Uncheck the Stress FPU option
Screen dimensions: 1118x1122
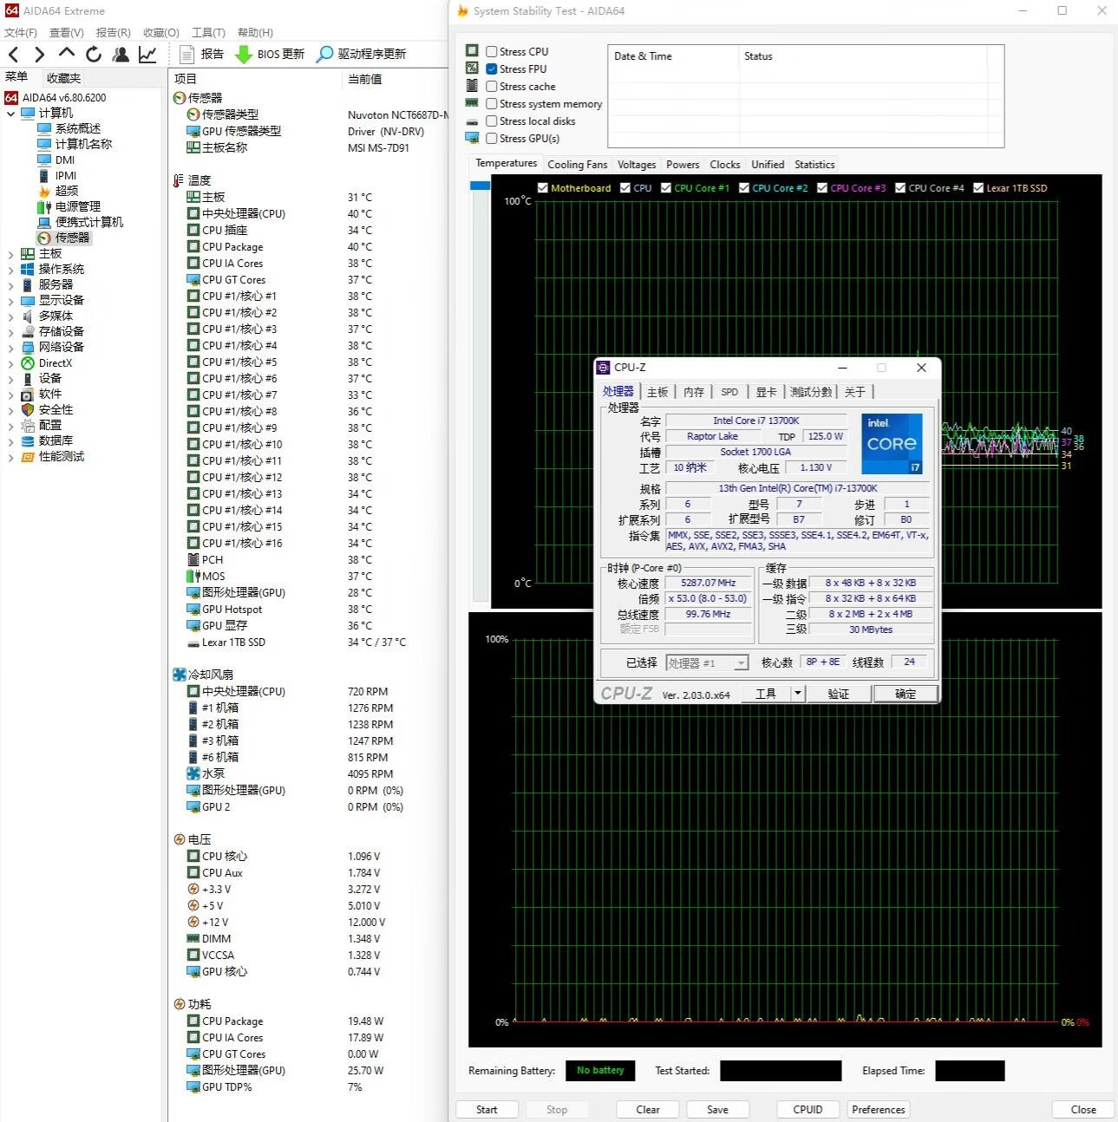[492, 69]
